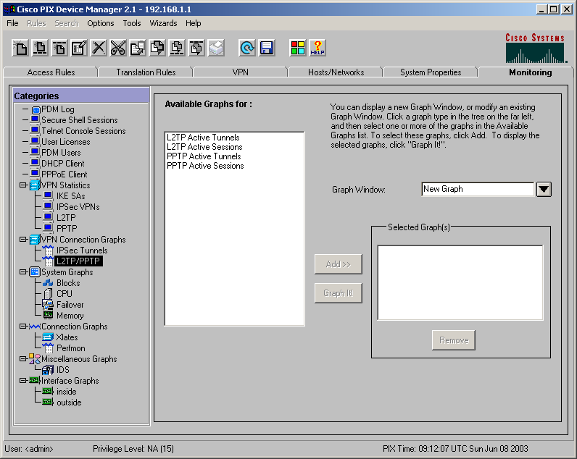
Task: Click the Help question mark icon
Action: 317,48
